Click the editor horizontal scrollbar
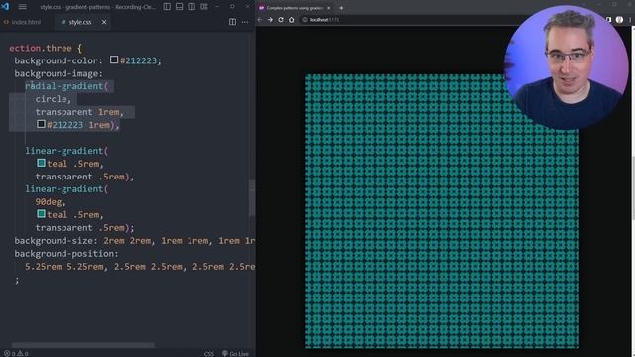This screenshot has width=635, height=357. pyautogui.click(x=82, y=345)
